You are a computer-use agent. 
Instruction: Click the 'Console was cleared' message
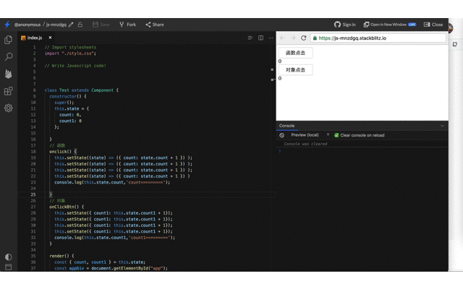click(305, 144)
